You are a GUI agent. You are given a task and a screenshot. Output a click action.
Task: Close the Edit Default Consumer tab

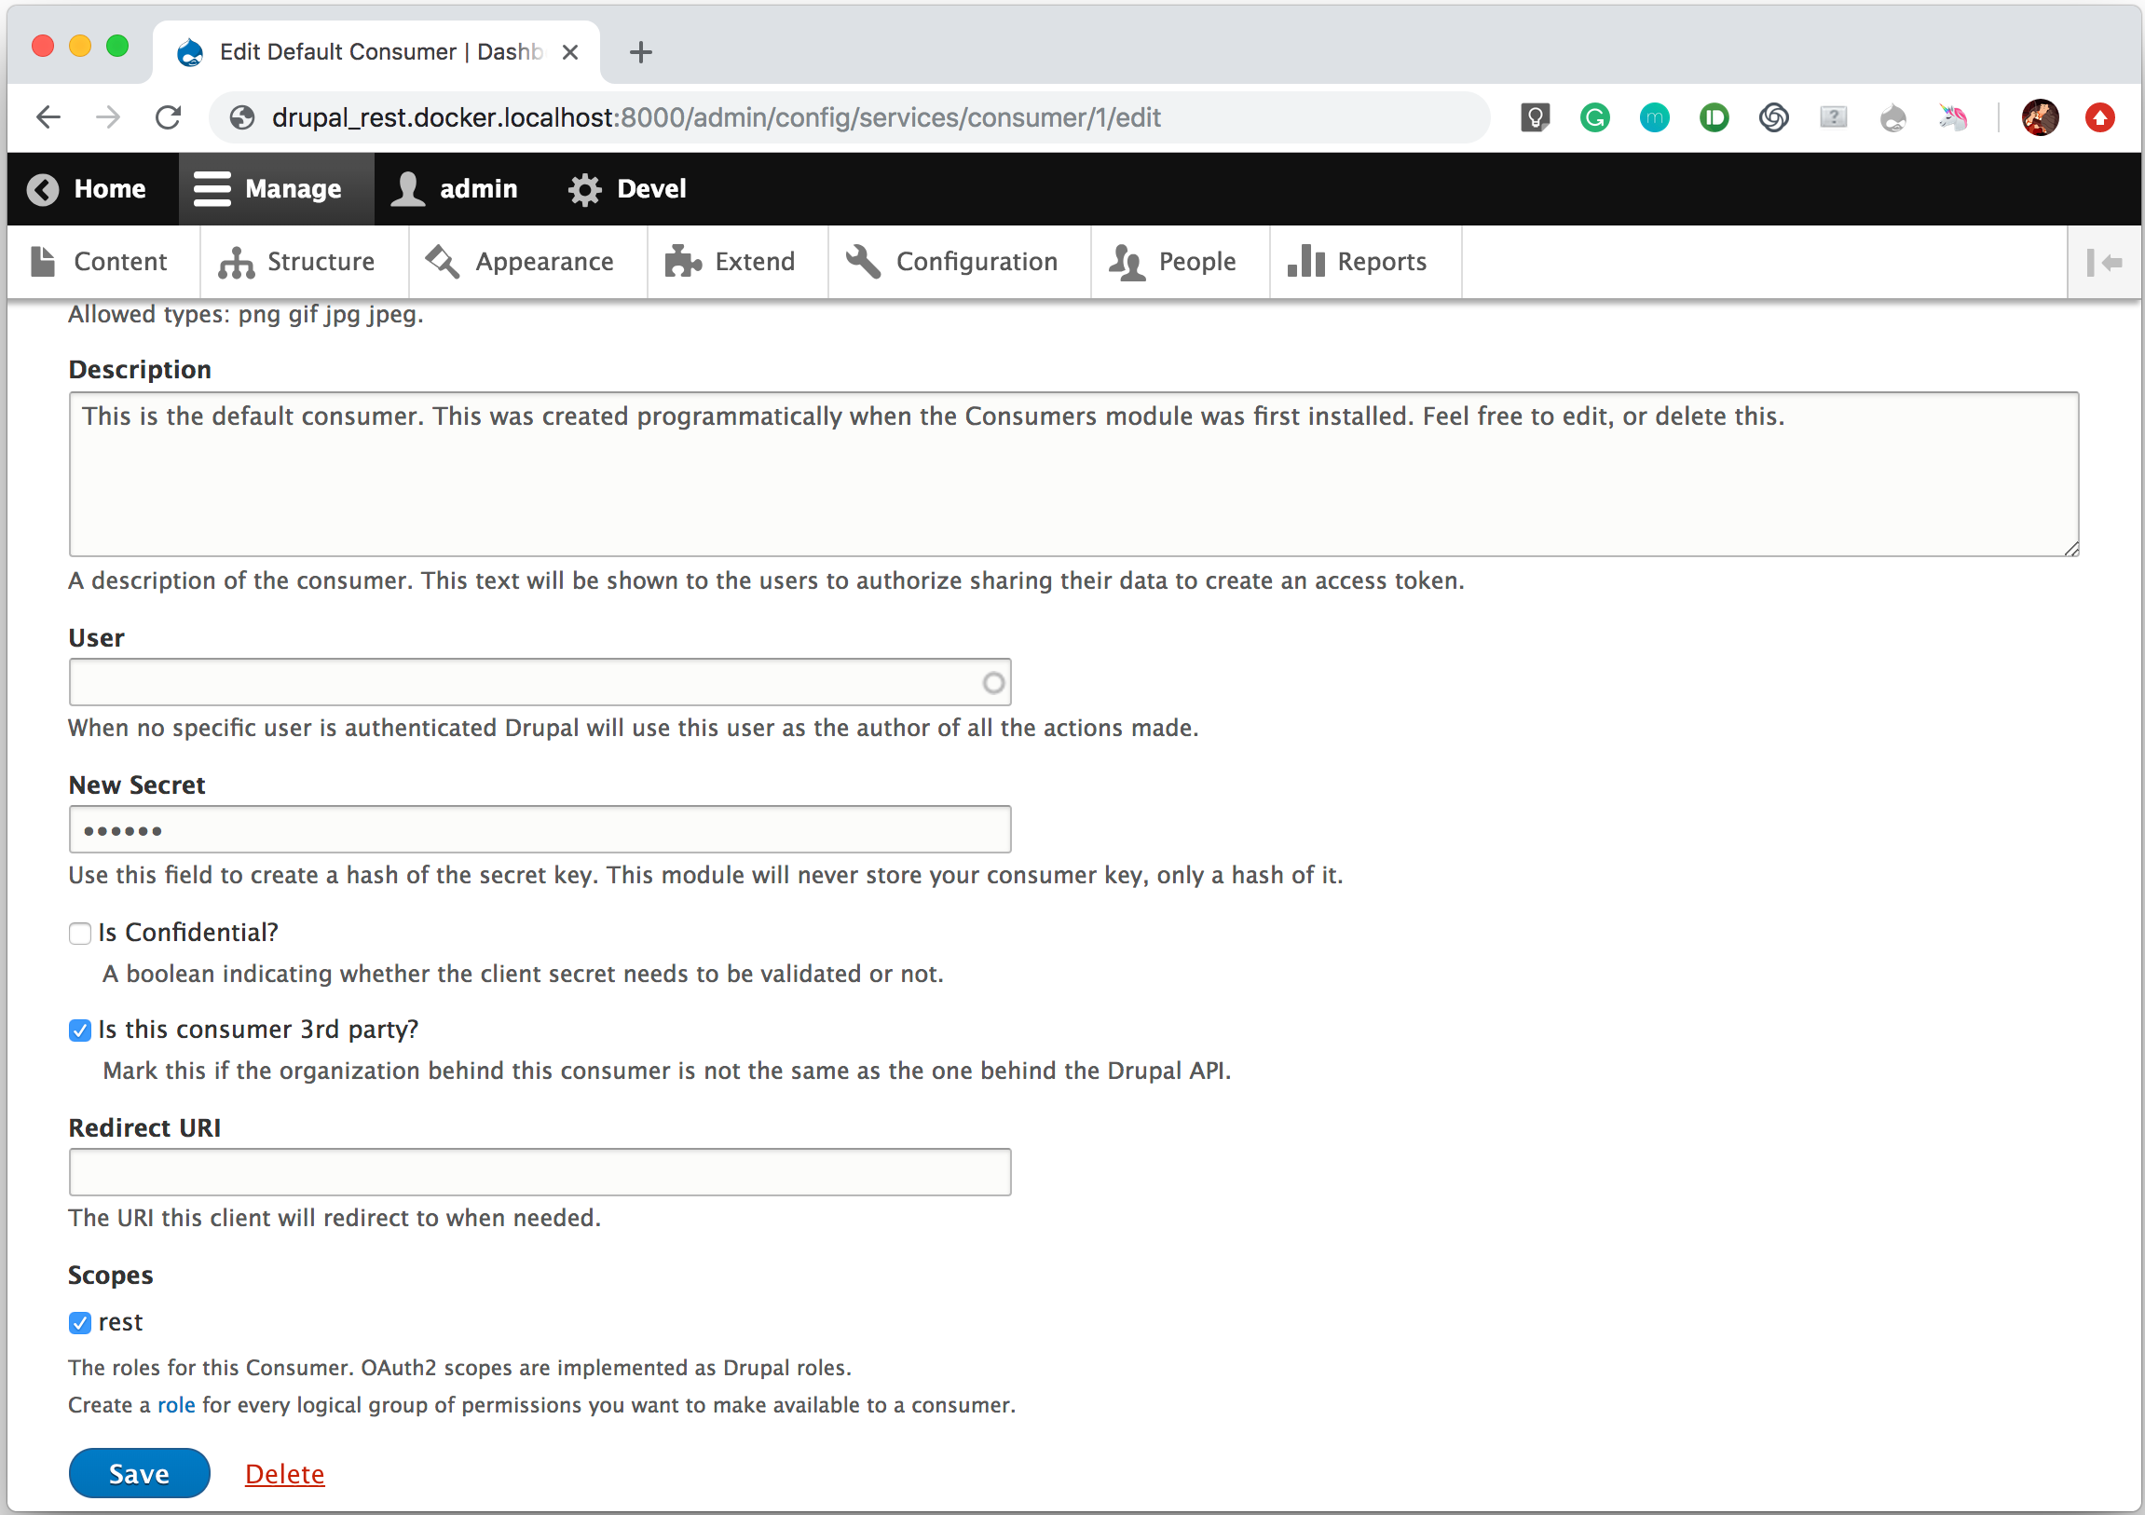(x=570, y=52)
